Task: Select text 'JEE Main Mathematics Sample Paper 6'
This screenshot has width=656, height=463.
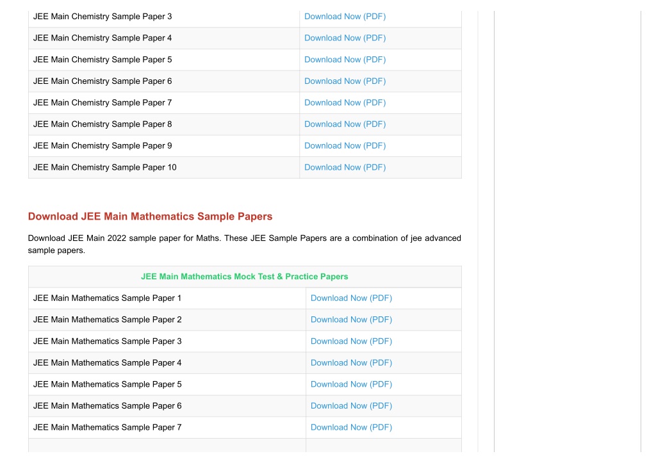Action: coord(107,406)
